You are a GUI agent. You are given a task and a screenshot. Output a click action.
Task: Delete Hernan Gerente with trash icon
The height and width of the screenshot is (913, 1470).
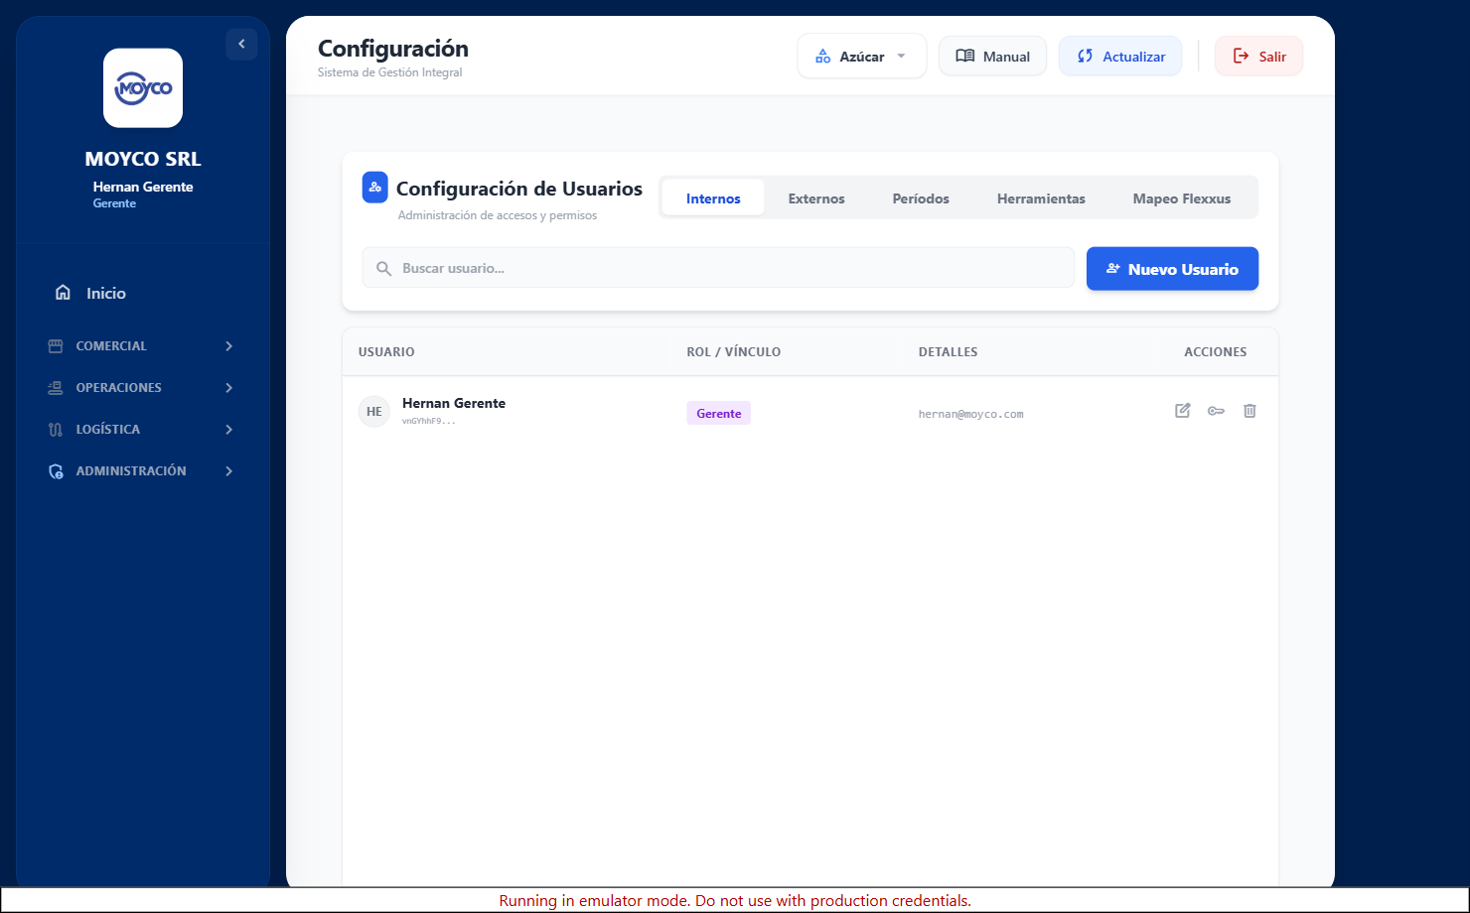1249,411
